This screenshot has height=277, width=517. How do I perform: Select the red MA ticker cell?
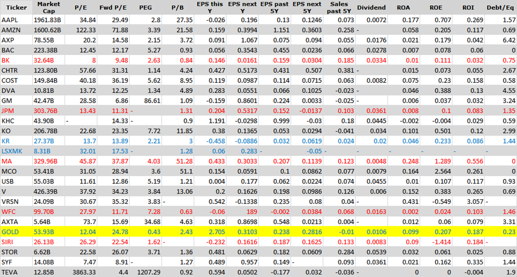(17, 161)
